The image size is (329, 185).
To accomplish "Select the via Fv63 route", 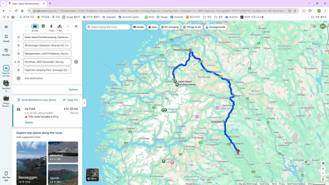I will click(x=47, y=116).
